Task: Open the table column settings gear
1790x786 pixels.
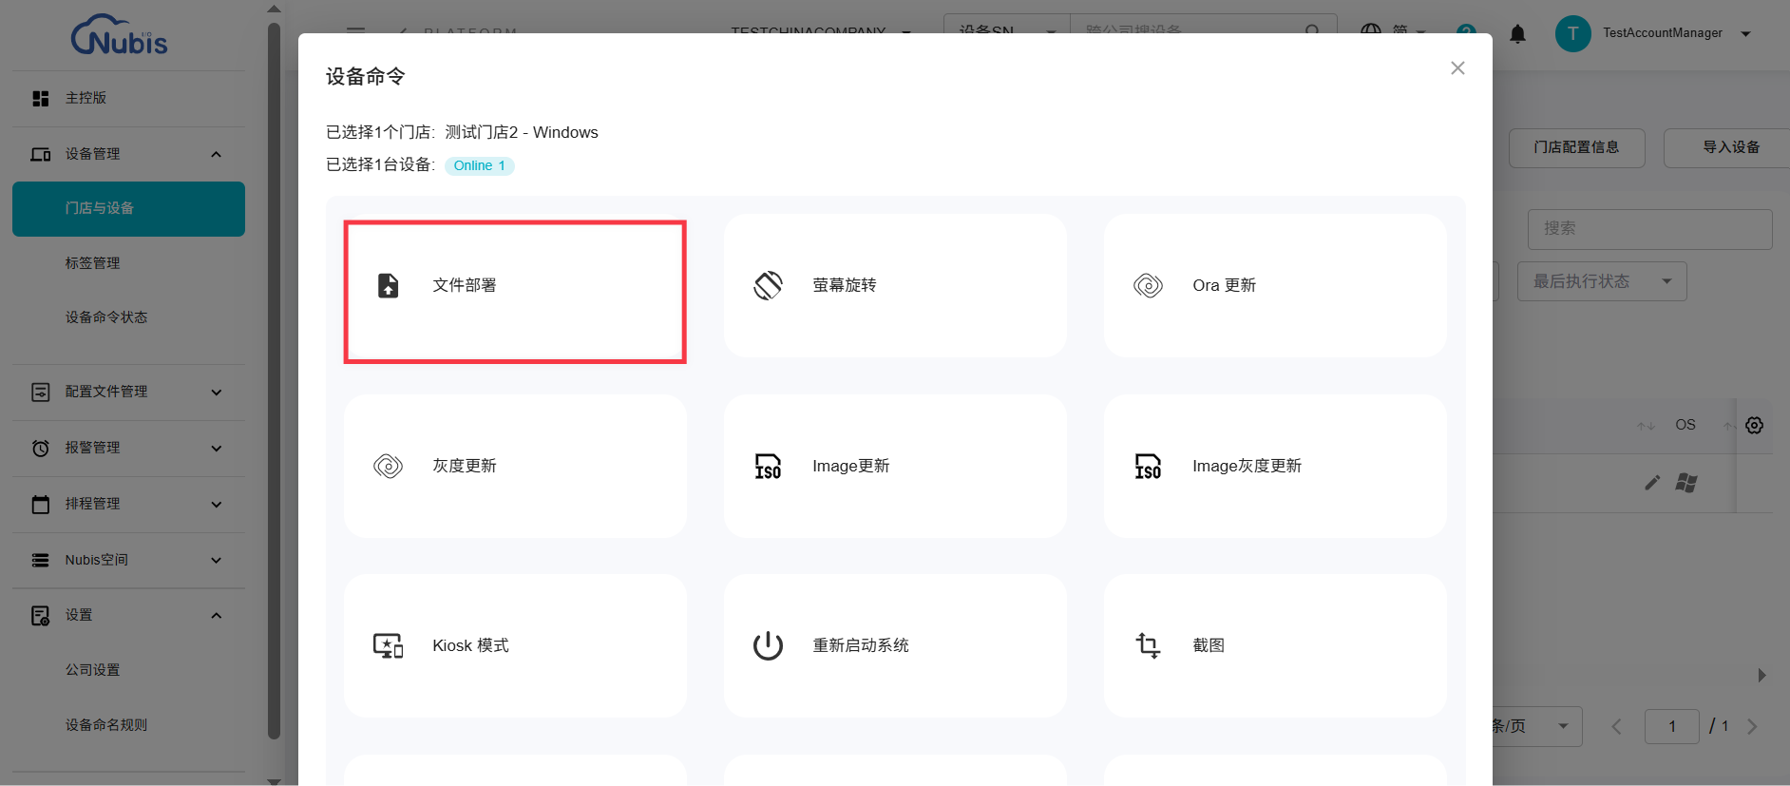Action: point(1754,425)
